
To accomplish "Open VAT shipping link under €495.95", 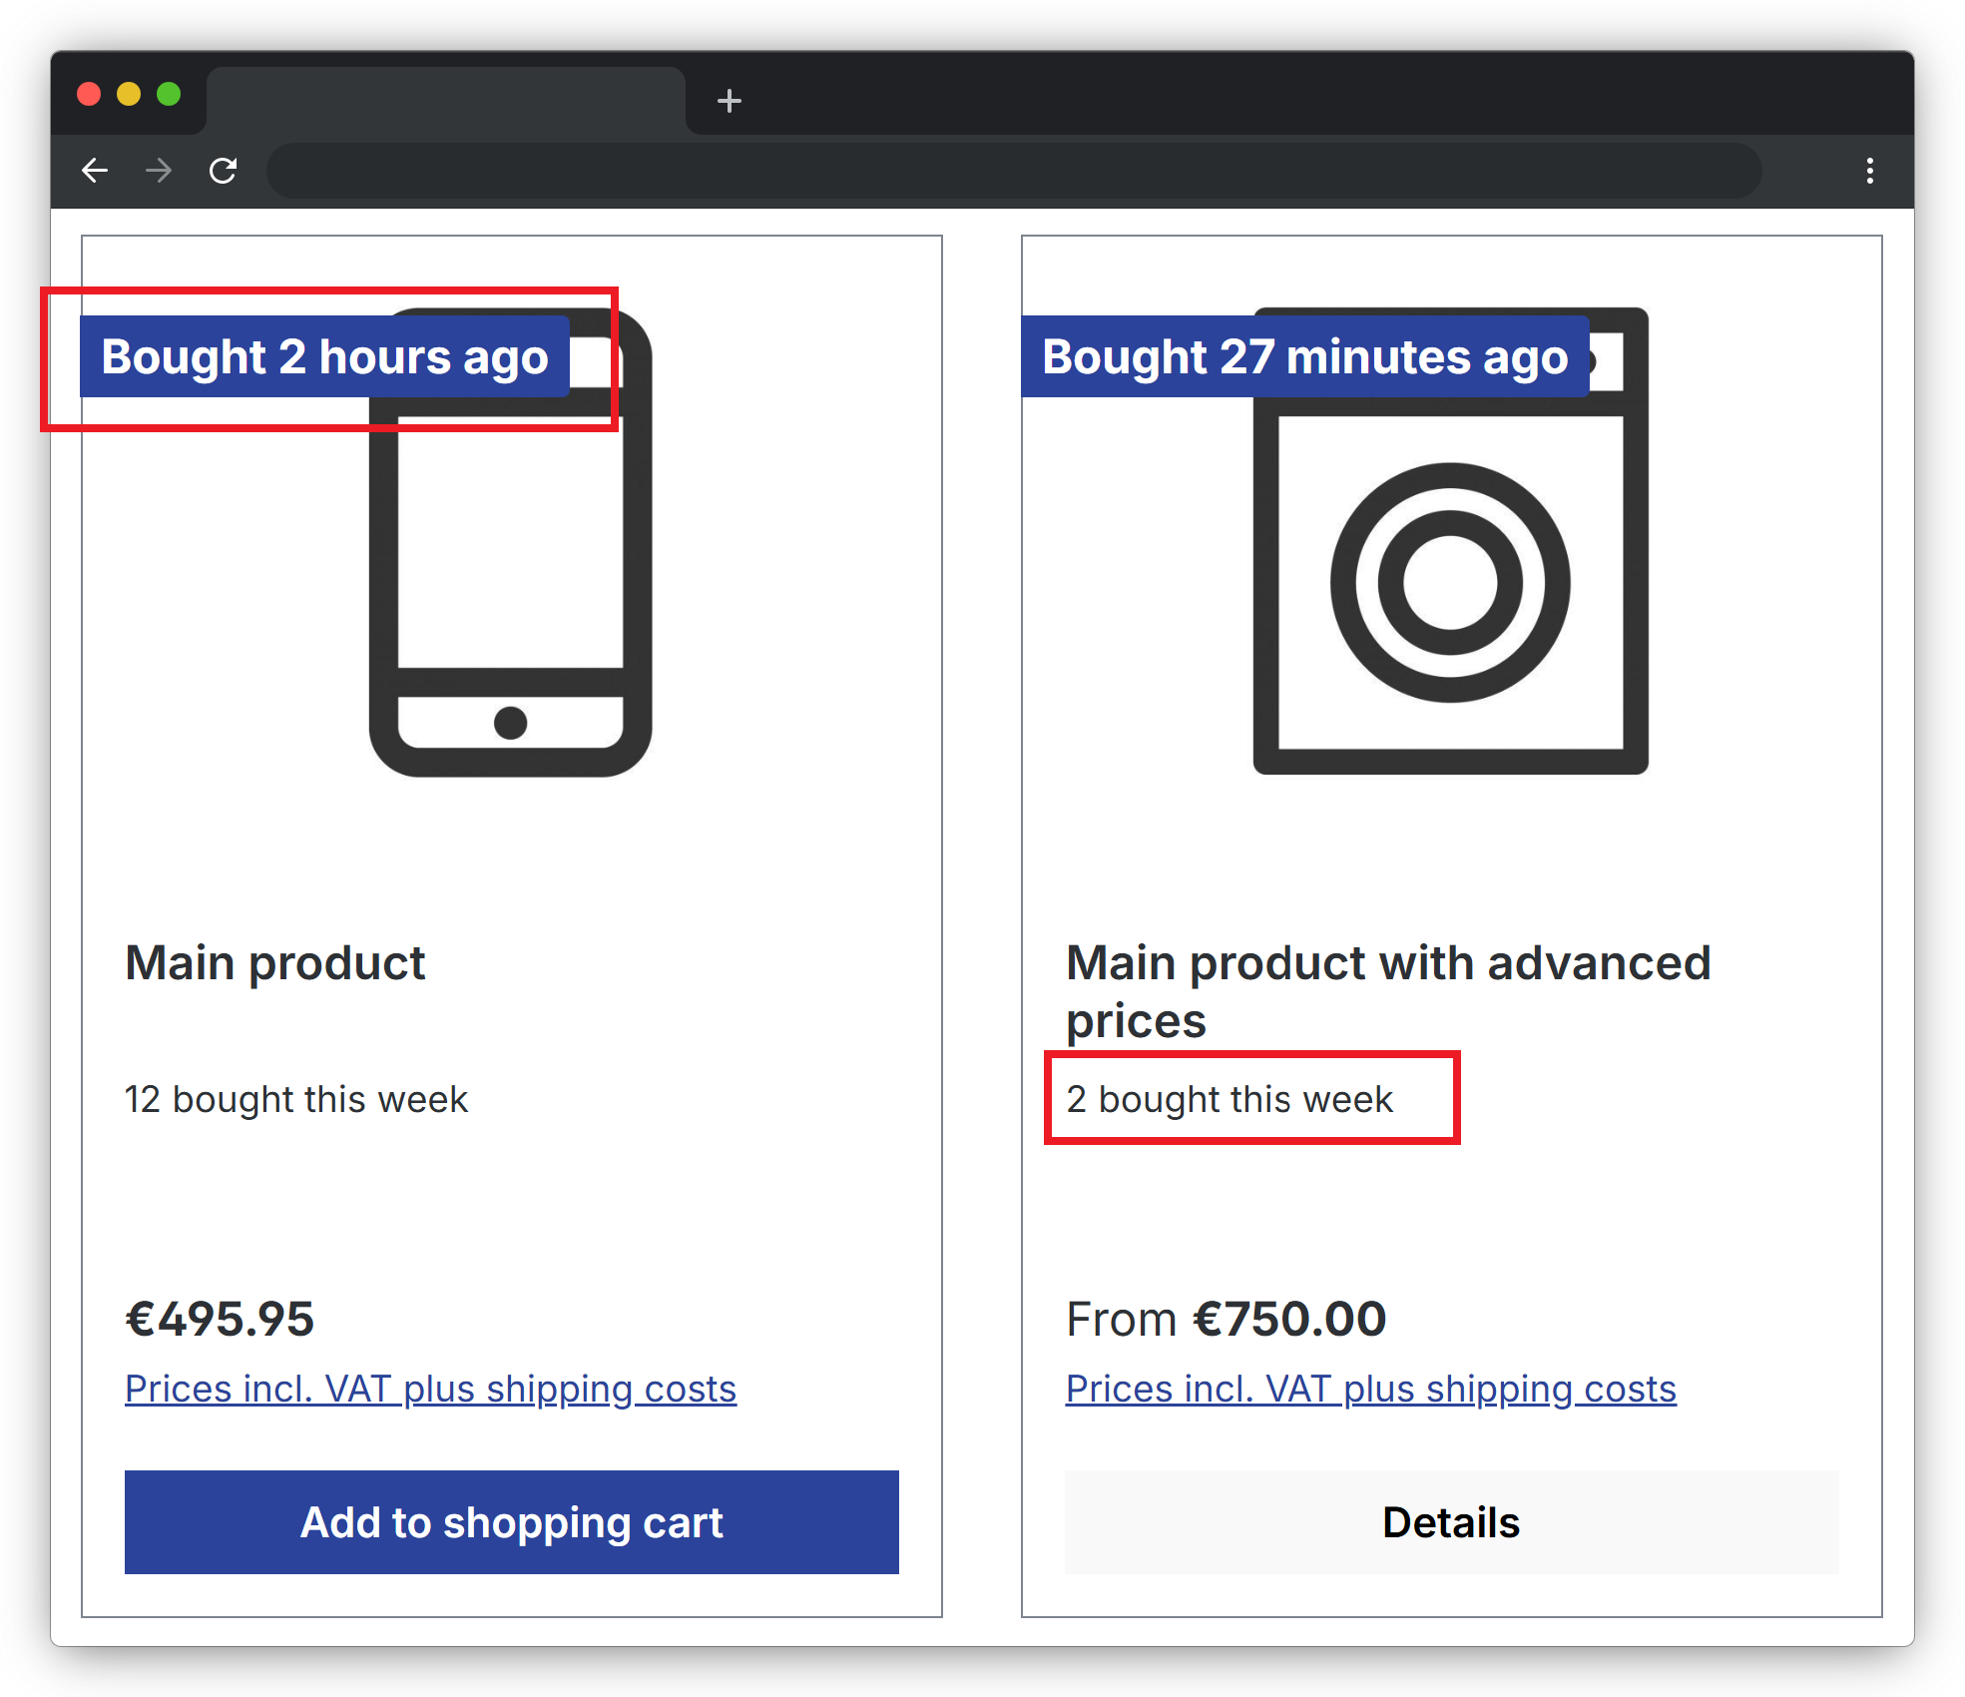I will (x=431, y=1389).
